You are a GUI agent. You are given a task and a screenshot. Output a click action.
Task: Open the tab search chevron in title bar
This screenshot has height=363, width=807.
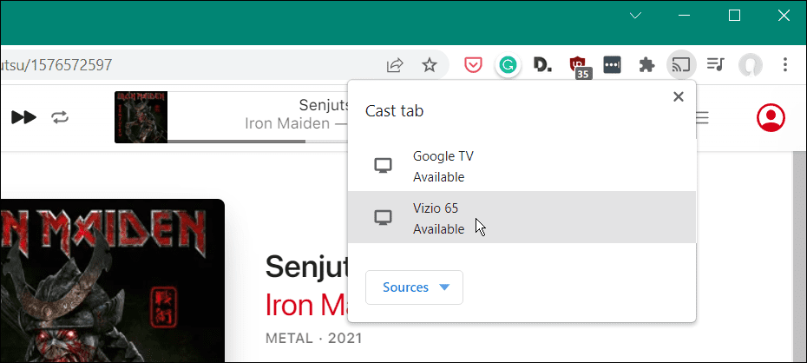pos(635,16)
